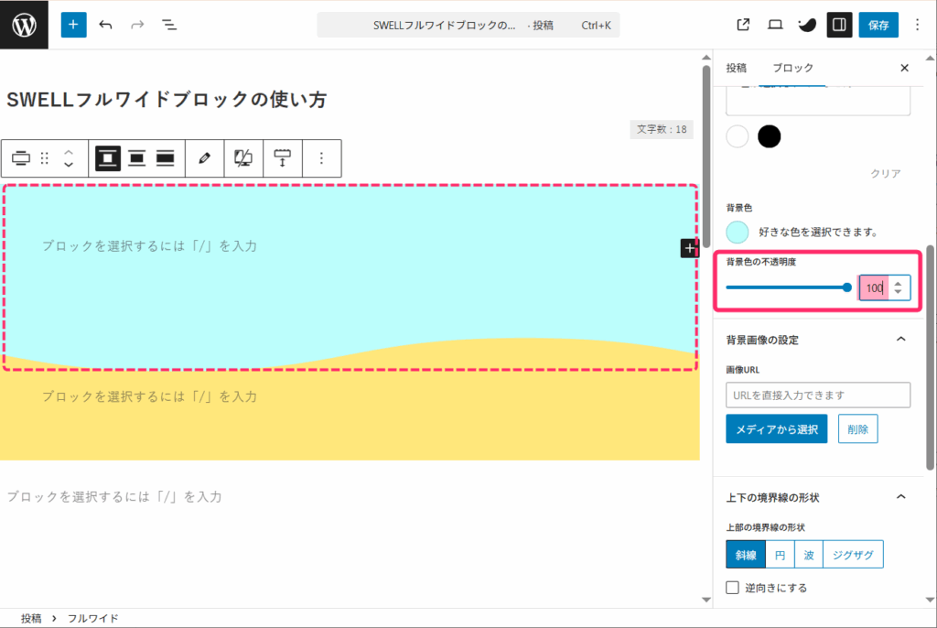Close the settings sidebar
The image size is (937, 628).
tap(904, 68)
